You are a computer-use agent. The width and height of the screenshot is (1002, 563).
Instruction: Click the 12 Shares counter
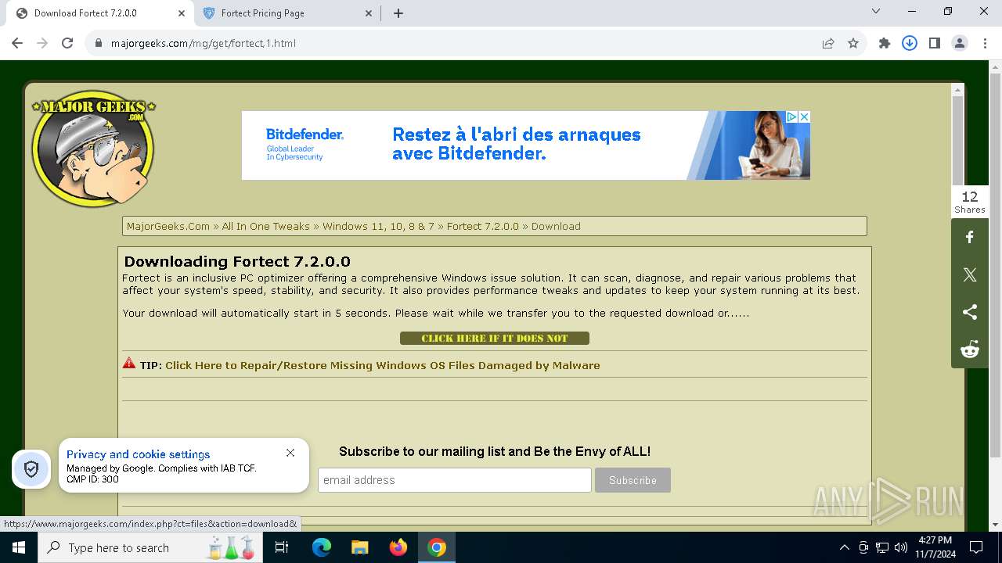(x=970, y=202)
